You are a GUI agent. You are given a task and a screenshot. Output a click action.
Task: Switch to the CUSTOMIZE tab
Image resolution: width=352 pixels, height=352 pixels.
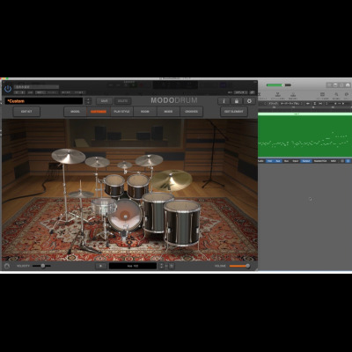99,112
